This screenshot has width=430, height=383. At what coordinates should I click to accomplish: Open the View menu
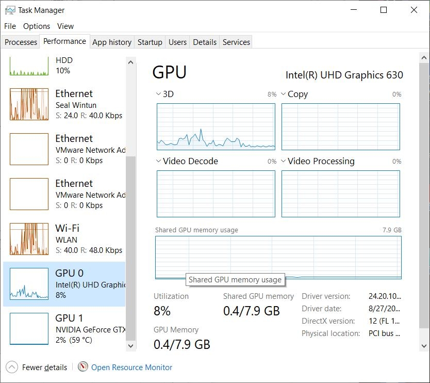pos(65,26)
